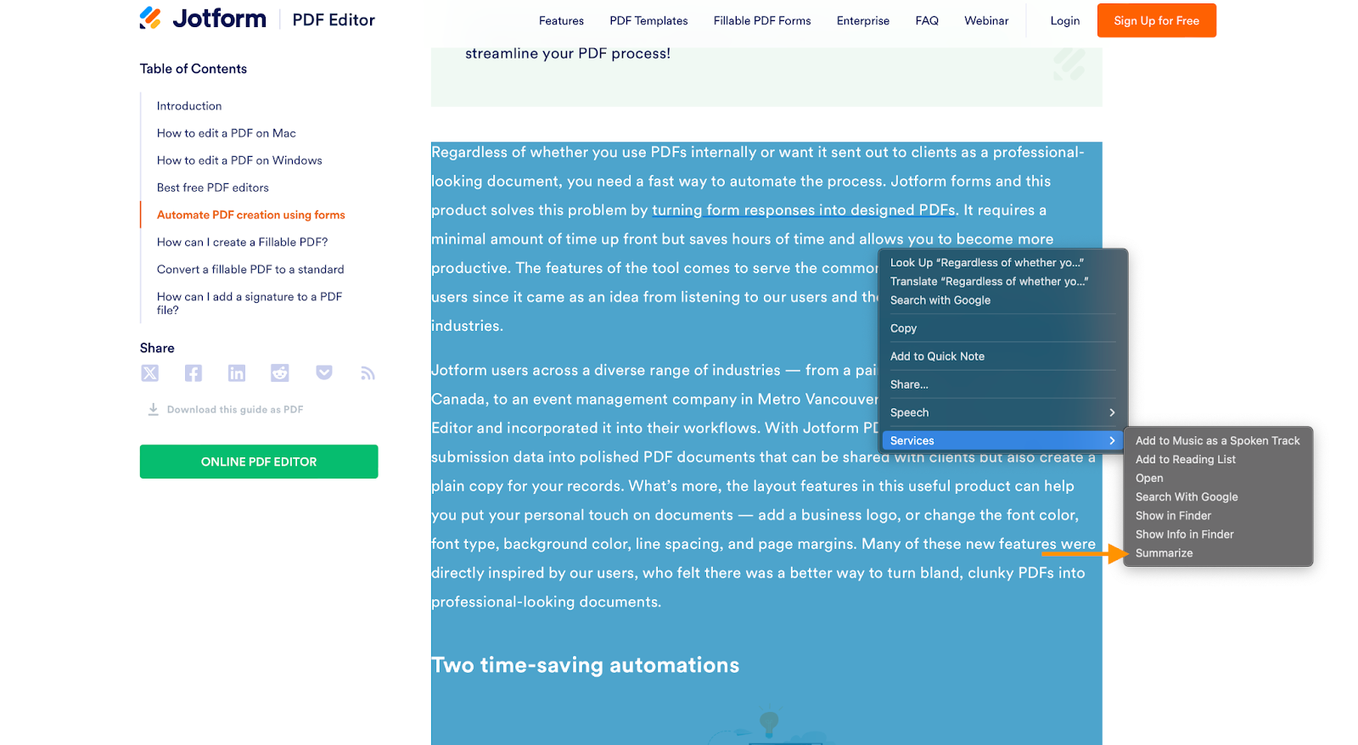Image resolution: width=1358 pixels, height=745 pixels.
Task: Select Copy from the context menu
Action: tap(903, 328)
